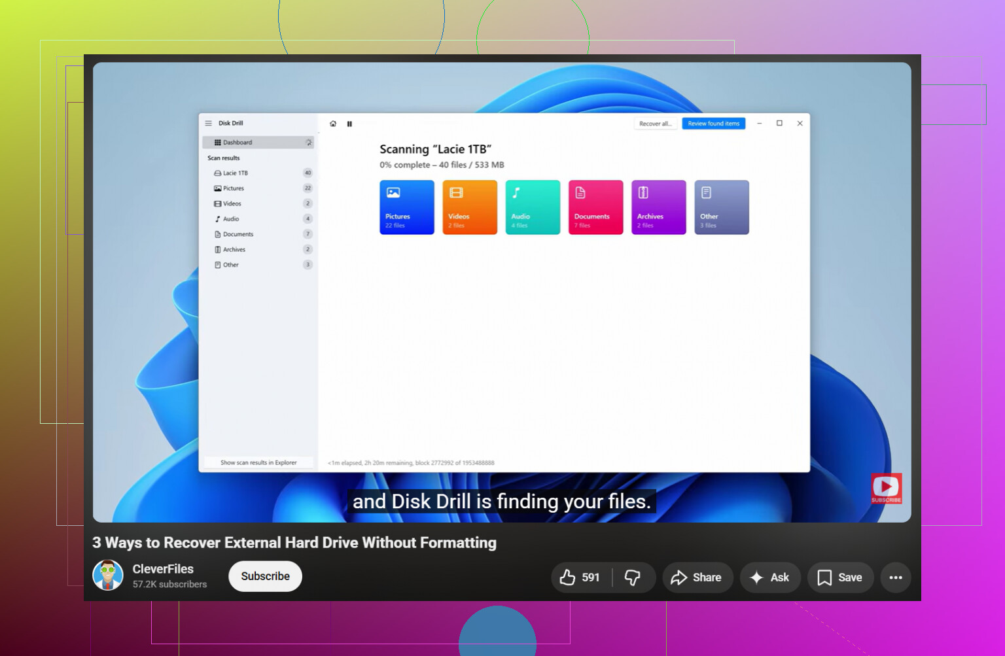Open the Pictures category tile
This screenshot has height=656, width=1005.
pyautogui.click(x=407, y=207)
